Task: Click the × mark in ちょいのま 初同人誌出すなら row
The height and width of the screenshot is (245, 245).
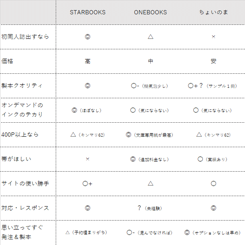Action: (213, 37)
